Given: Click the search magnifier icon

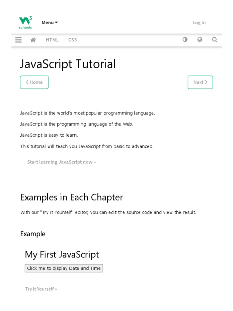Looking at the screenshot, I should coord(214,39).
